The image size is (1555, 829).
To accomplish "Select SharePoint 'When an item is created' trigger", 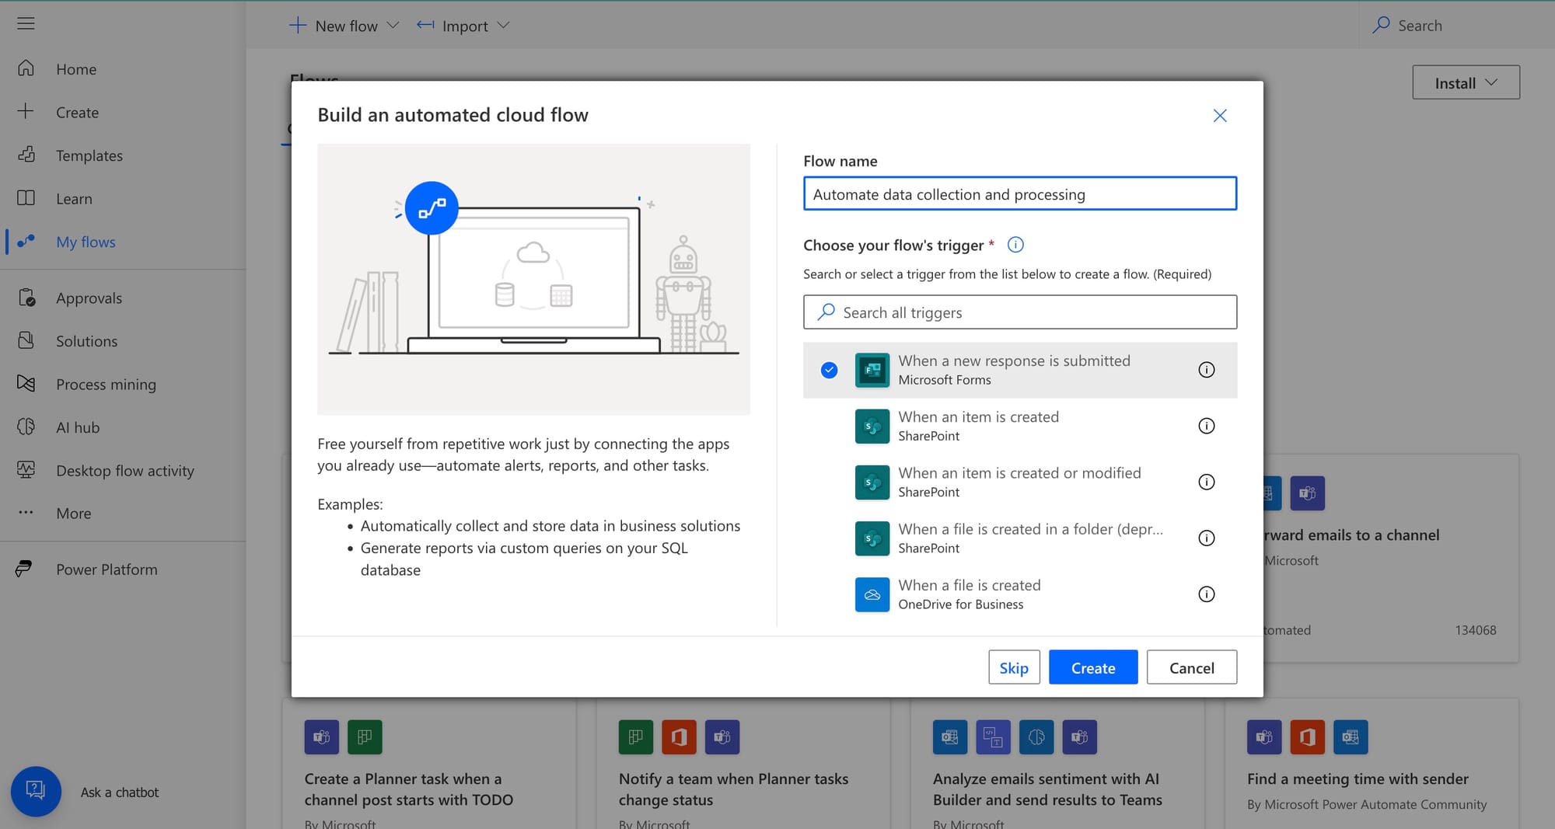I will pyautogui.click(x=1020, y=426).
